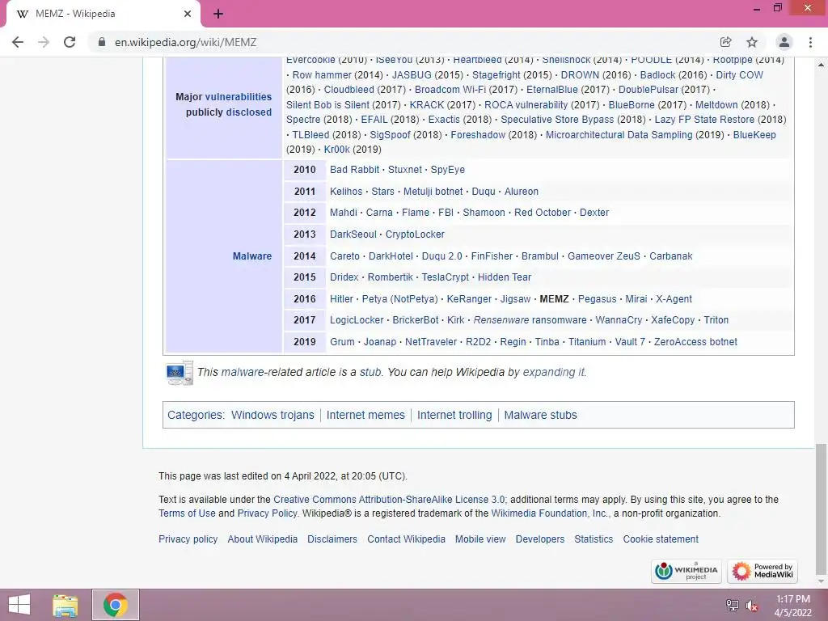Open the Petya (NotPetya) link
This screenshot has height=621, width=828.
399,299
